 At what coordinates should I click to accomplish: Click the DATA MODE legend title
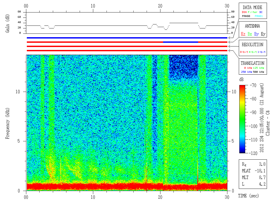[x=252, y=7]
